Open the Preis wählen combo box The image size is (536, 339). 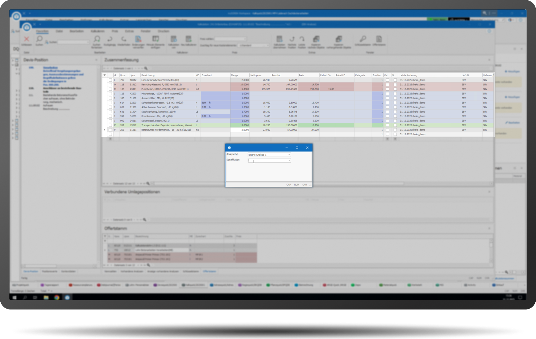[230, 39]
